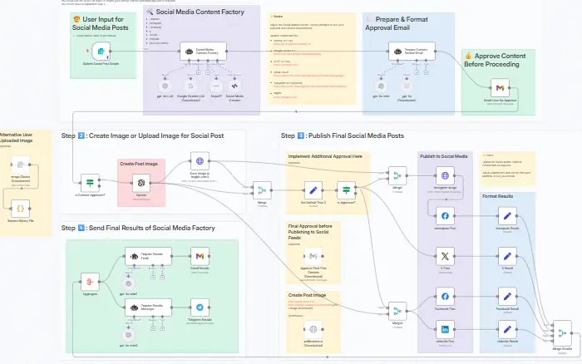Image resolution: width=582 pixels, height=364 pixels.
Task: Open the X Post node
Action: pyautogui.click(x=445, y=256)
